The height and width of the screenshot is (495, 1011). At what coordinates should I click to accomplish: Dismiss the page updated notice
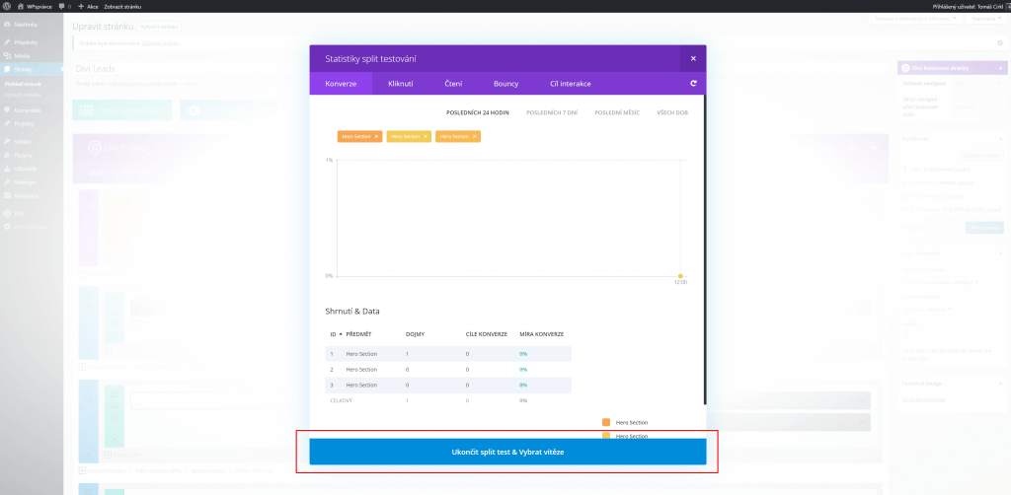(999, 43)
